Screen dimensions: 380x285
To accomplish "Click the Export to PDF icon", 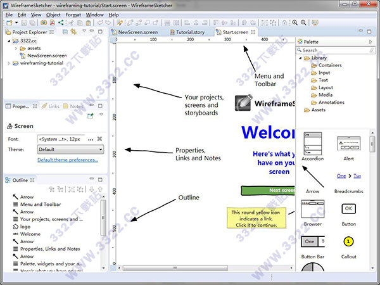I will tap(53, 23).
